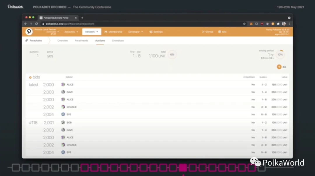
Task: Click Dave's identicon in the latest bids group
Action: [x=63, y=92]
